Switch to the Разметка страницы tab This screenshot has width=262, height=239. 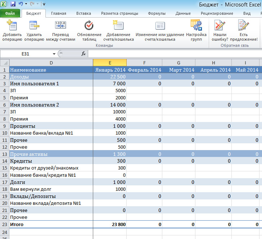[119, 13]
